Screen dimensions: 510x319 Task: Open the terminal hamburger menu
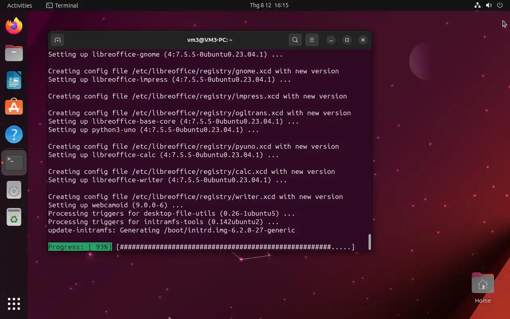coord(312,40)
